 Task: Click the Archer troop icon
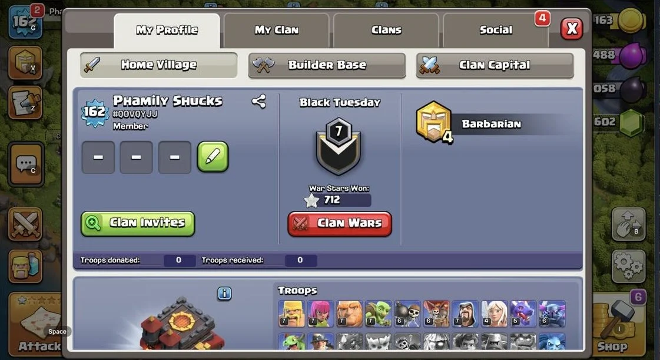click(x=320, y=314)
